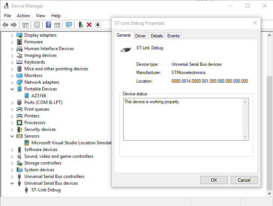Select the AZ3166 portable device
Image resolution: width=273 pixels, height=206 pixels.
(39, 96)
